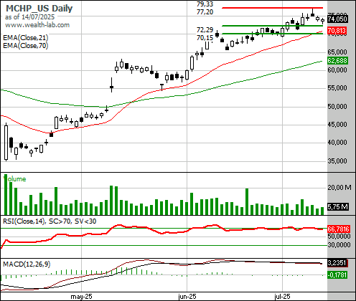This screenshot has height=301, width=356.
Task: Click the 72,29 support level label
Action: point(205,30)
